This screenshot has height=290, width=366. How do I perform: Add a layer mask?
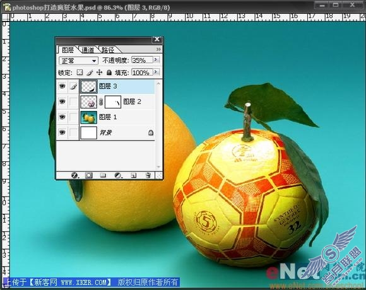(89, 175)
